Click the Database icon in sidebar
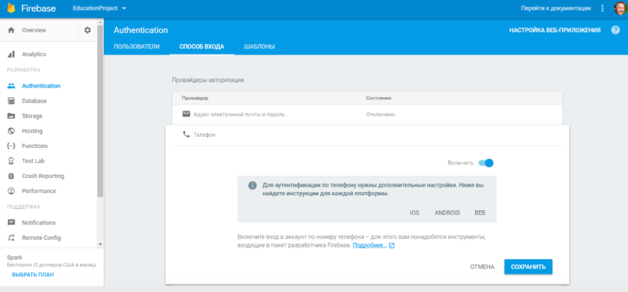 (x=11, y=101)
